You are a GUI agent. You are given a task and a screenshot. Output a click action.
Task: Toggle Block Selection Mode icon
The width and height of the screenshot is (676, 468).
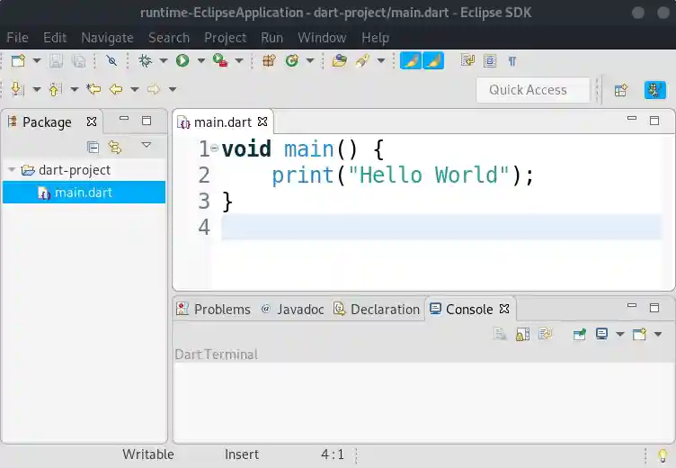click(x=490, y=61)
